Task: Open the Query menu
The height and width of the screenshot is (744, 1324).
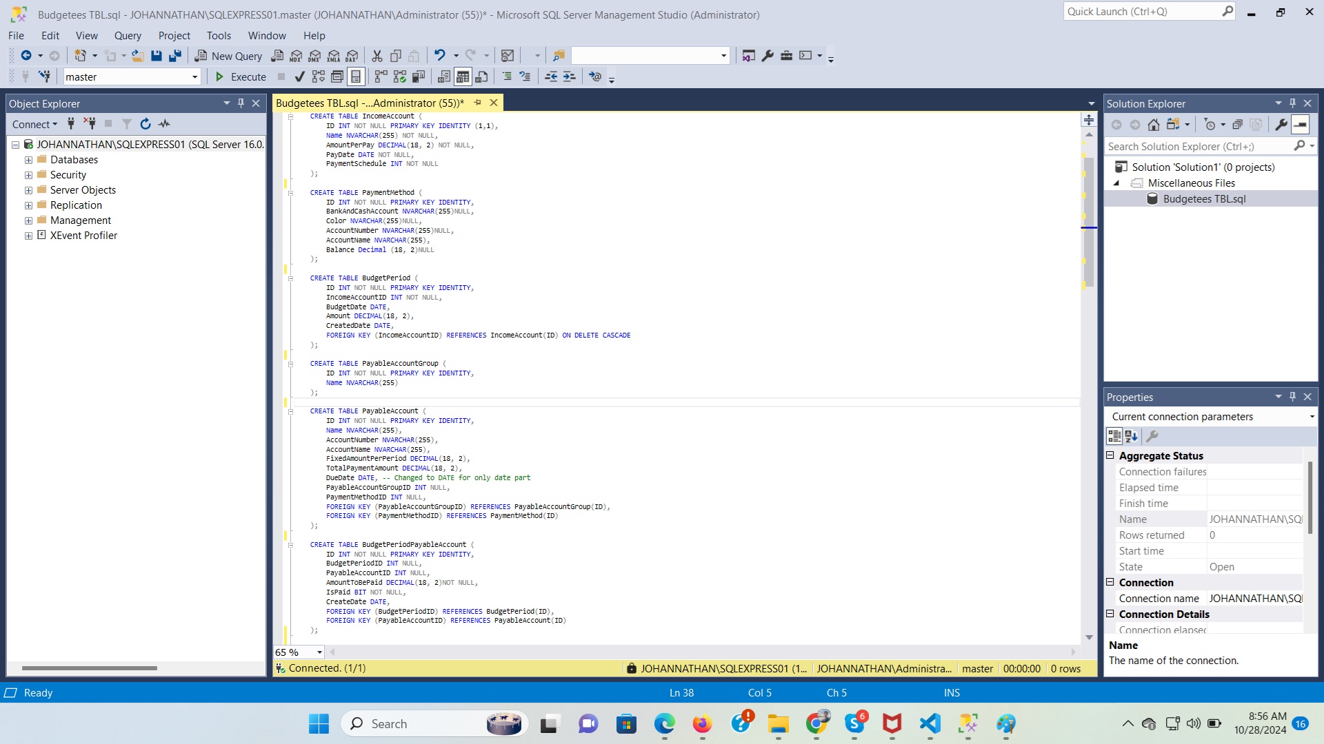Action: (128, 36)
